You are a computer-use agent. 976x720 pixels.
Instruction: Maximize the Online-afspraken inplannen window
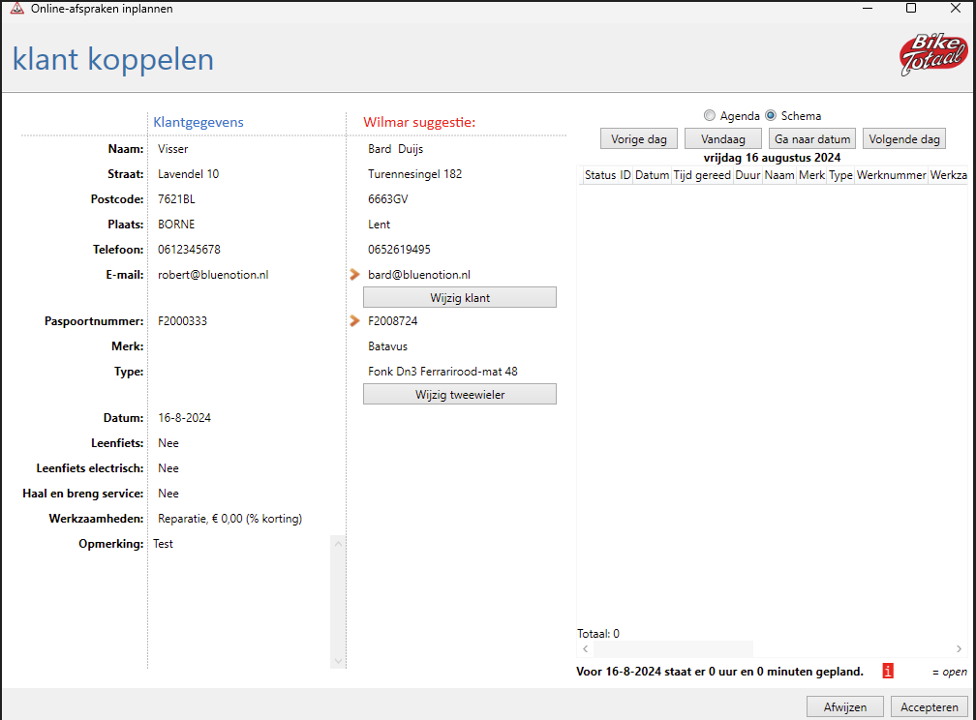[910, 9]
